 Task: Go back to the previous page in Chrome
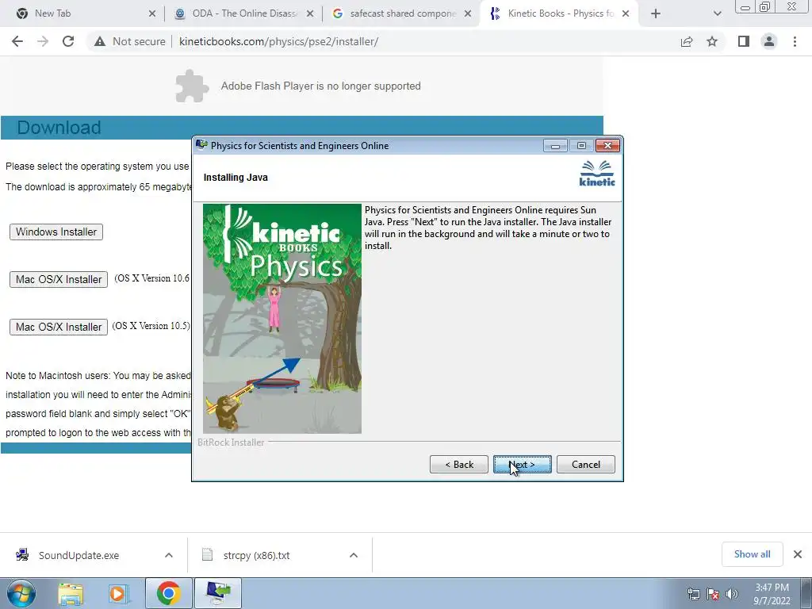(x=17, y=41)
